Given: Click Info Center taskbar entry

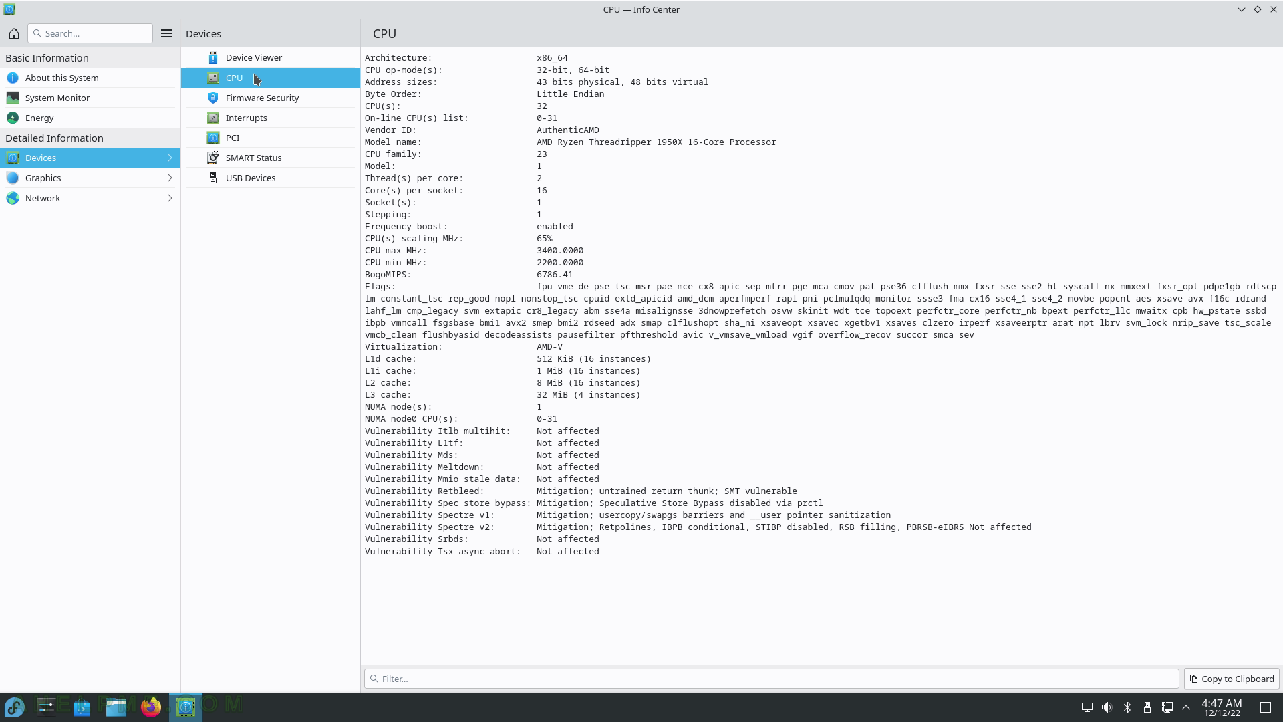Looking at the screenshot, I should [186, 707].
